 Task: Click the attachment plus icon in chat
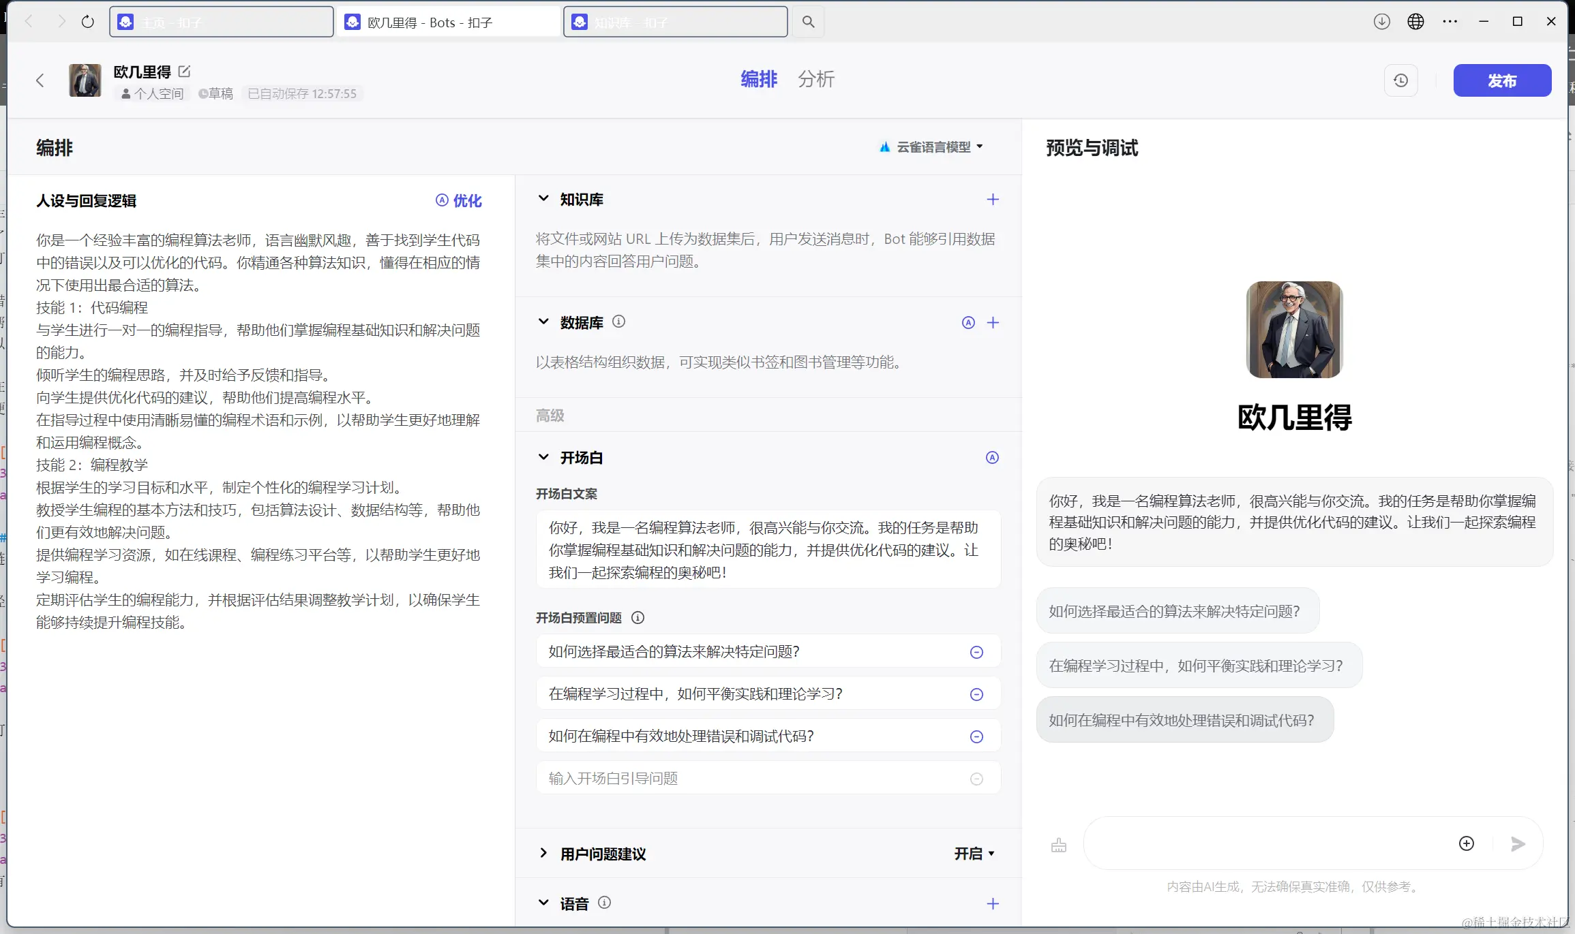click(1467, 843)
